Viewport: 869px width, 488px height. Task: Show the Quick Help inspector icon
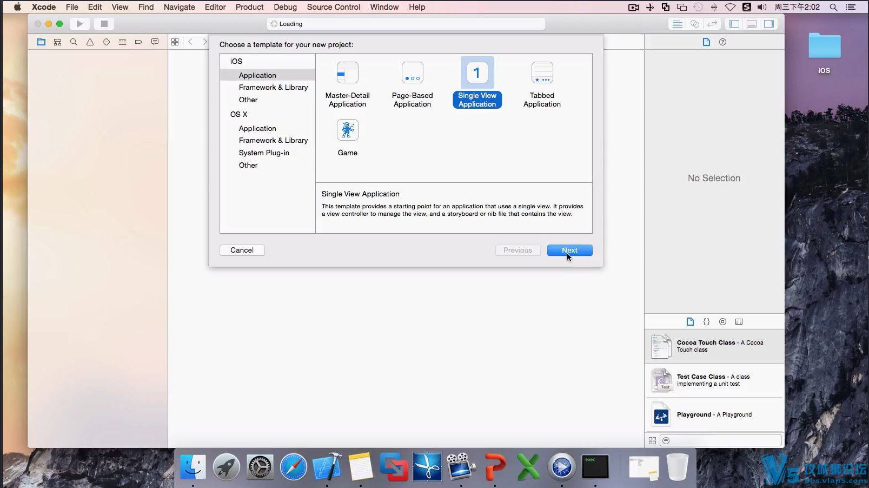pyautogui.click(x=722, y=42)
